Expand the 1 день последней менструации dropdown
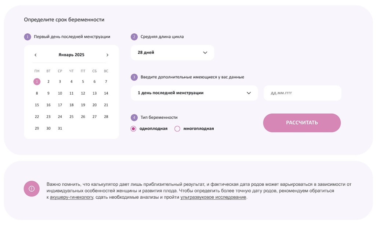376x225 pixels. [194, 93]
